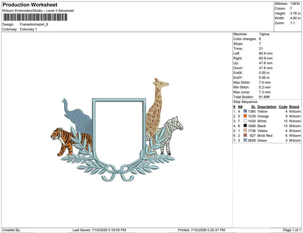The height and width of the screenshot is (233, 303).
Task: Click the peach swatch for the 1736-stitch Yellow
Action: tap(245, 131)
